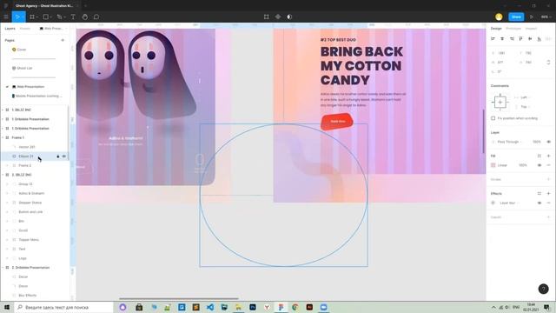Open Effects style picker dots icon
The image size is (556, 313).
(539, 193)
